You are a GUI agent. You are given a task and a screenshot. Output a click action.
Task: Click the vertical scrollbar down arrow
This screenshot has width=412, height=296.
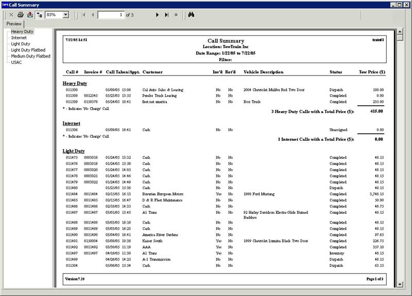[x=400, y=284]
